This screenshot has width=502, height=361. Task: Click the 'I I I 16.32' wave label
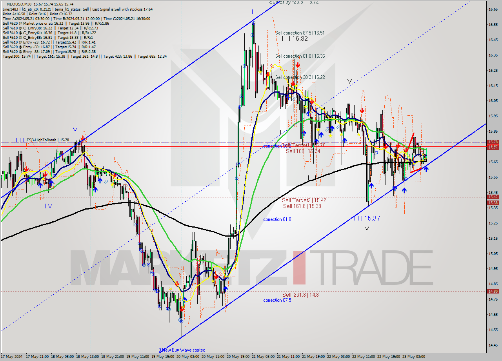[294, 39]
